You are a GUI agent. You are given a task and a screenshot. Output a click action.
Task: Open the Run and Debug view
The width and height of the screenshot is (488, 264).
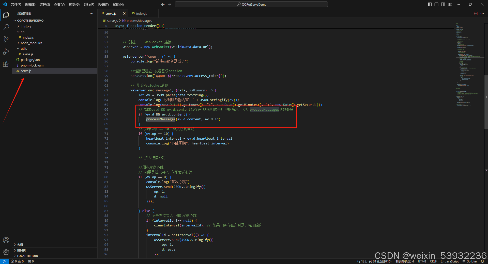pyautogui.click(x=6, y=52)
